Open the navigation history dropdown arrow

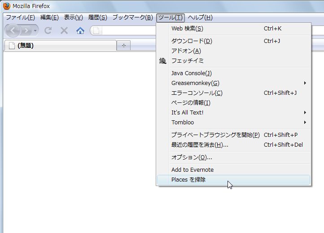point(35,31)
